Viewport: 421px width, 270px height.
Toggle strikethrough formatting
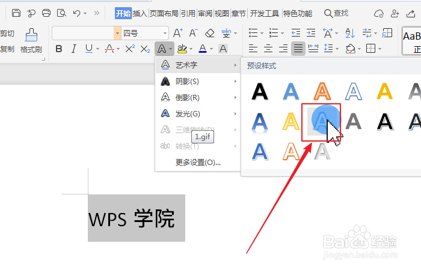[x=109, y=49]
